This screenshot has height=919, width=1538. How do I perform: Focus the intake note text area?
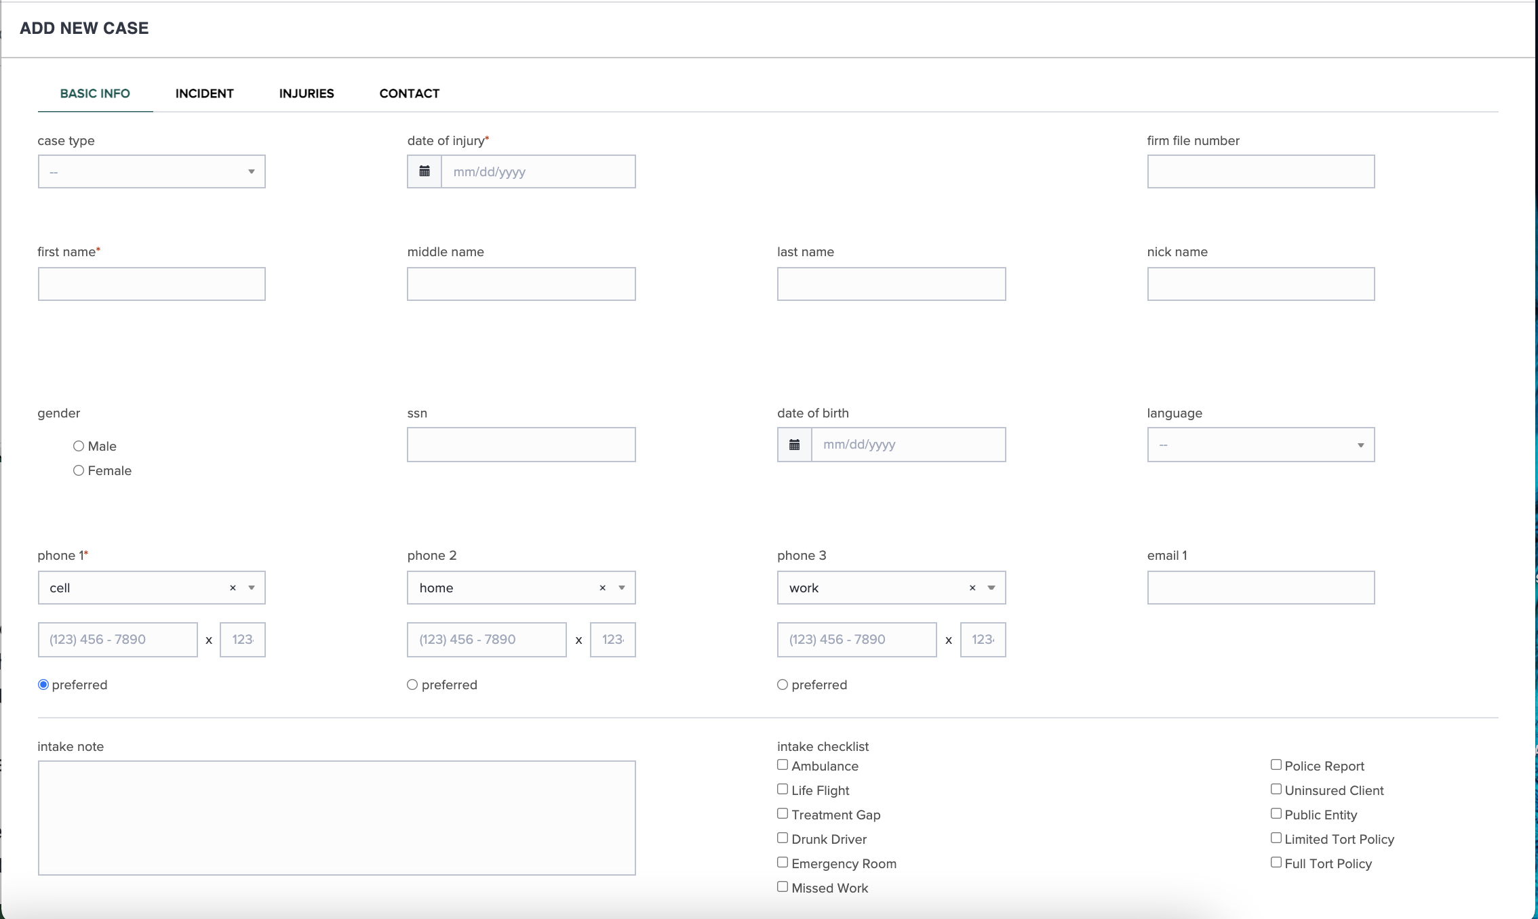point(336,817)
